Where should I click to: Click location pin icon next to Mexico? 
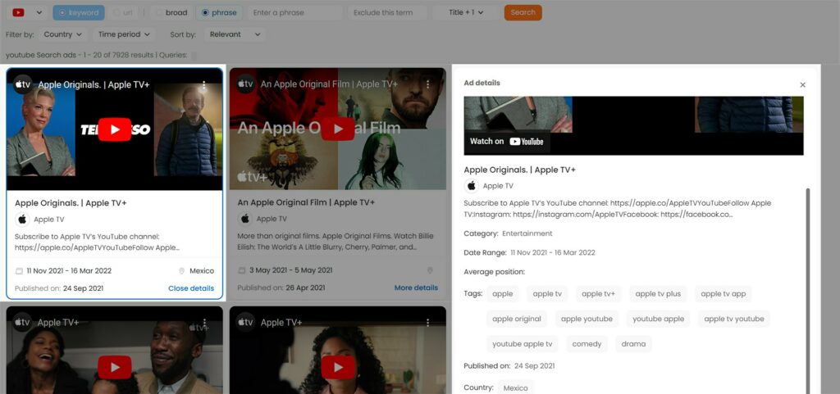181,271
